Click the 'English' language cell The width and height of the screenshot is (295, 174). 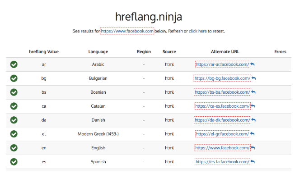[98, 148]
